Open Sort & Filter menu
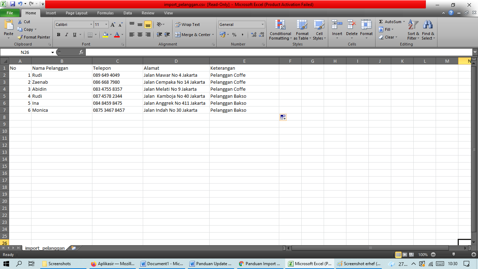The image size is (478, 269). tap(413, 30)
